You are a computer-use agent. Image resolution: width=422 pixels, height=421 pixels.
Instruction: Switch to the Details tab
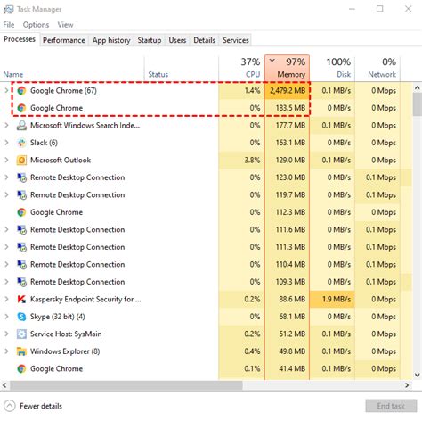204,40
